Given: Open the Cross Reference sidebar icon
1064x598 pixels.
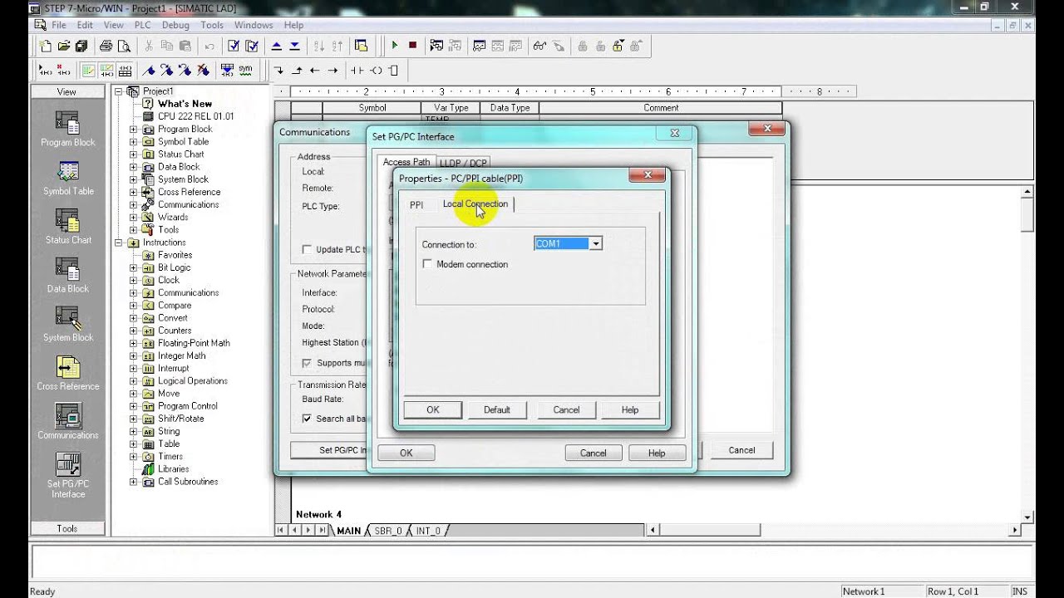Looking at the screenshot, I should [68, 373].
